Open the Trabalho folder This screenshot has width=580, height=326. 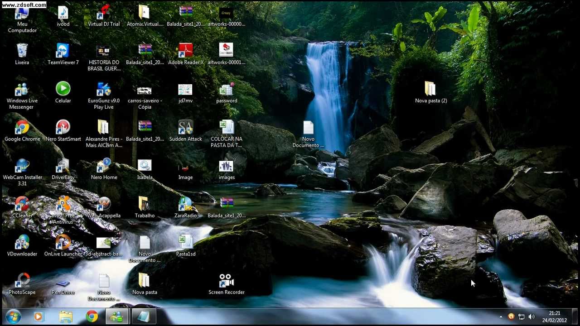point(145,207)
